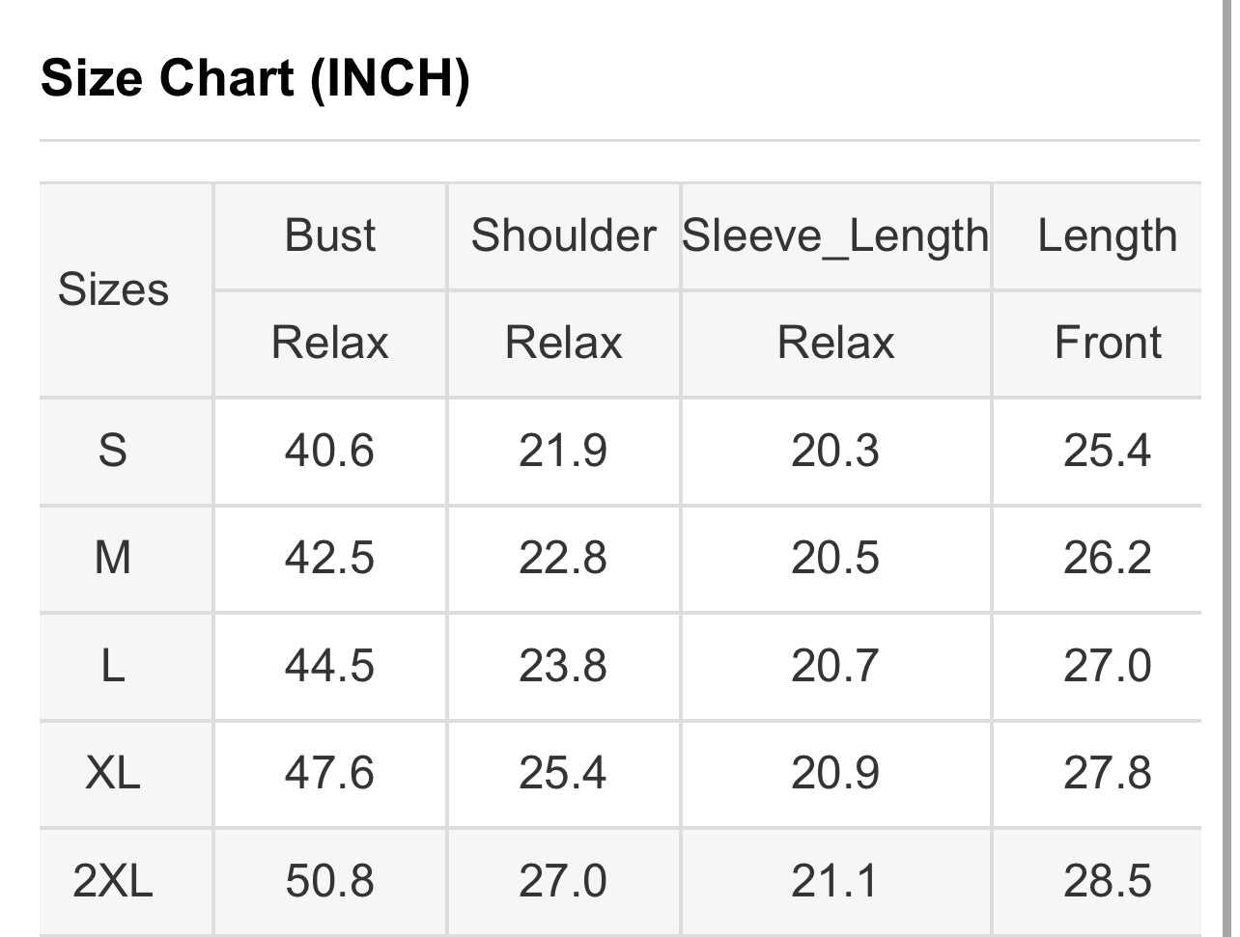Click the 2XL size row label
This screenshot has height=937, width=1240.
pyautogui.click(x=113, y=881)
